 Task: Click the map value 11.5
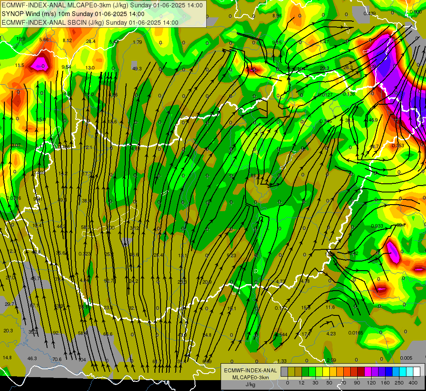tap(20, 65)
